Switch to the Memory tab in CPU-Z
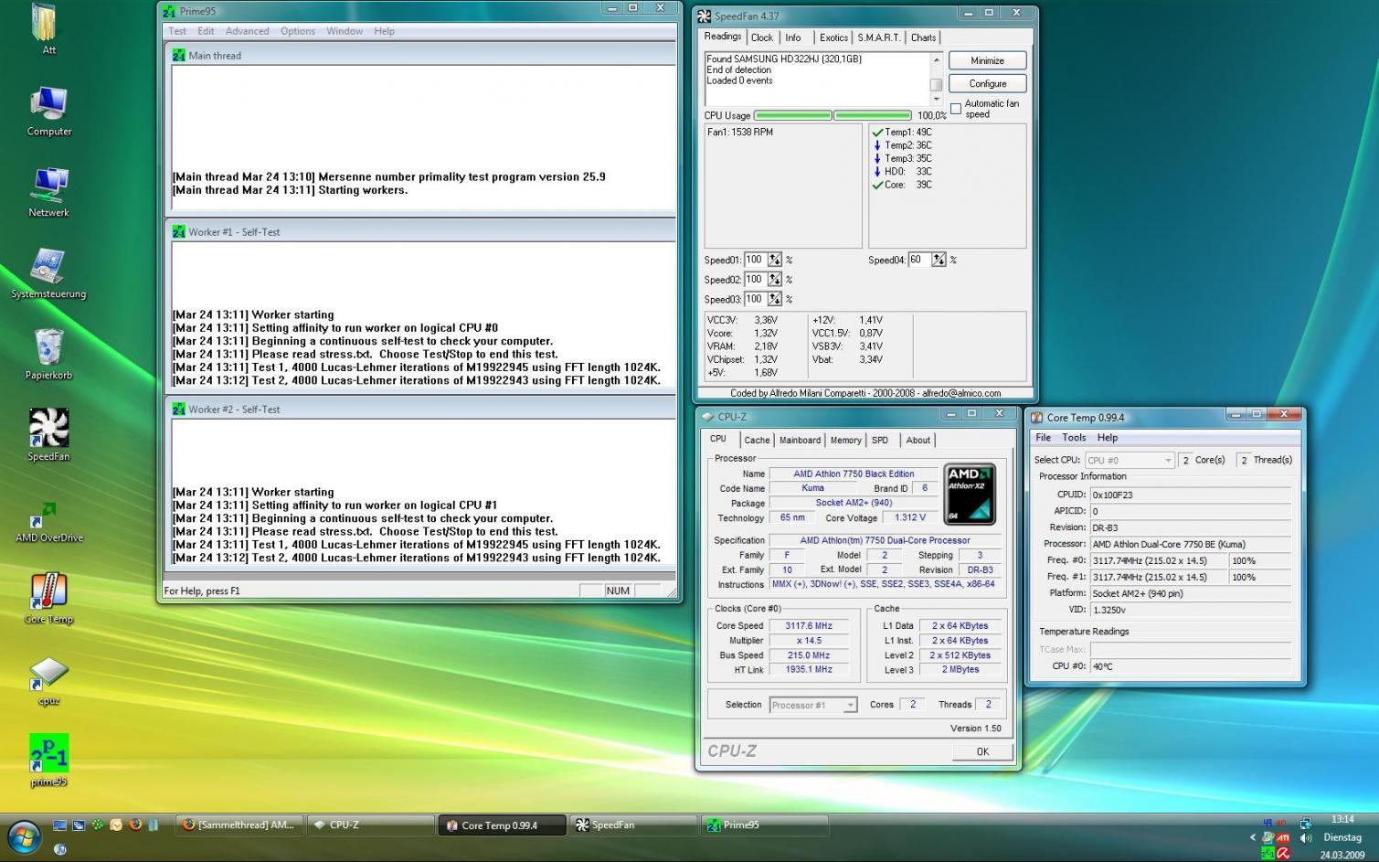Viewport: 1379px width, 862px height. pos(845,440)
